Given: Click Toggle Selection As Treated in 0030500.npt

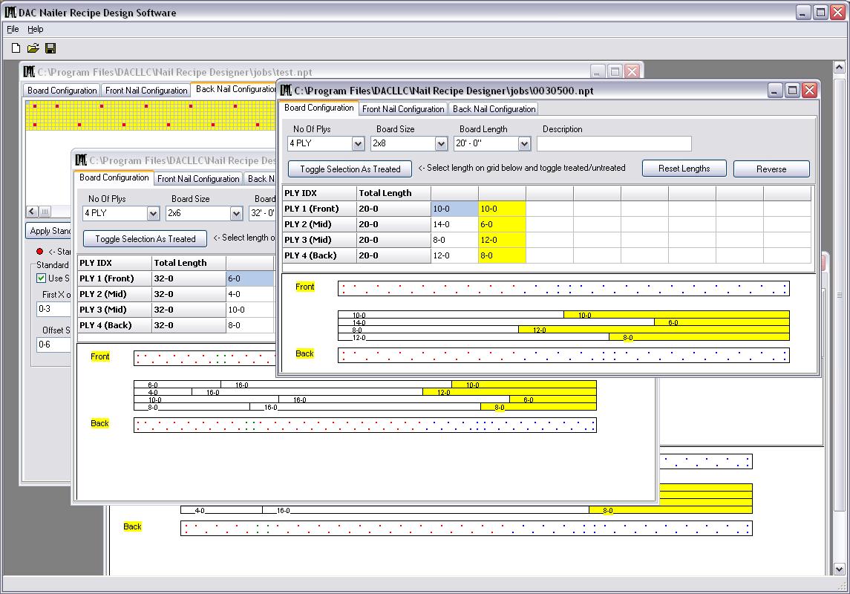Looking at the screenshot, I should [x=350, y=169].
